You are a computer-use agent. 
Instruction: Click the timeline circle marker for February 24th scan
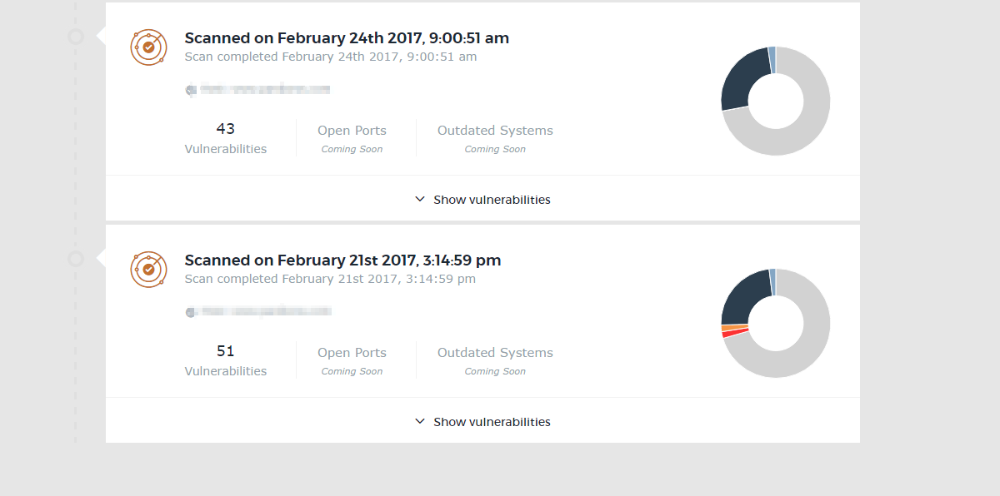[x=76, y=37]
